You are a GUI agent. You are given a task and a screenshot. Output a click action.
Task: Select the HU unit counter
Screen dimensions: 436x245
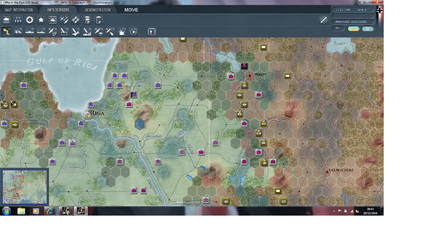pyautogui.click(x=283, y=201)
